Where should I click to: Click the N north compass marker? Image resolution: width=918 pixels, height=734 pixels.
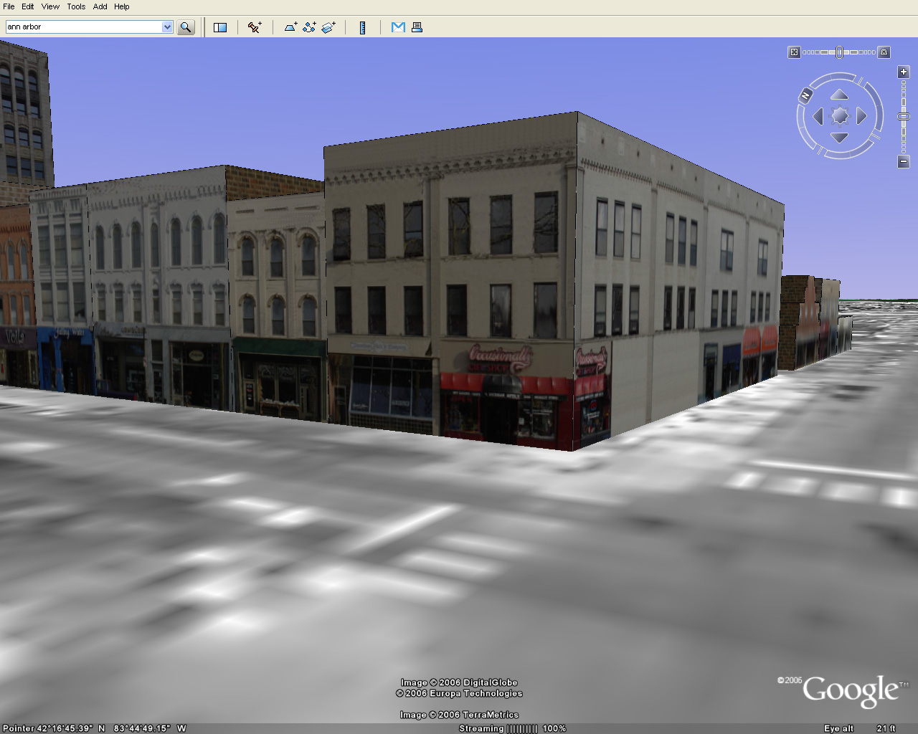[806, 95]
